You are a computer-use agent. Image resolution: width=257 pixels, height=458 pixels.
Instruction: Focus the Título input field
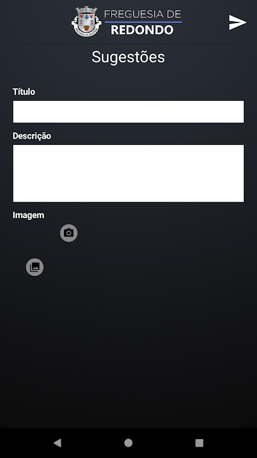128,112
